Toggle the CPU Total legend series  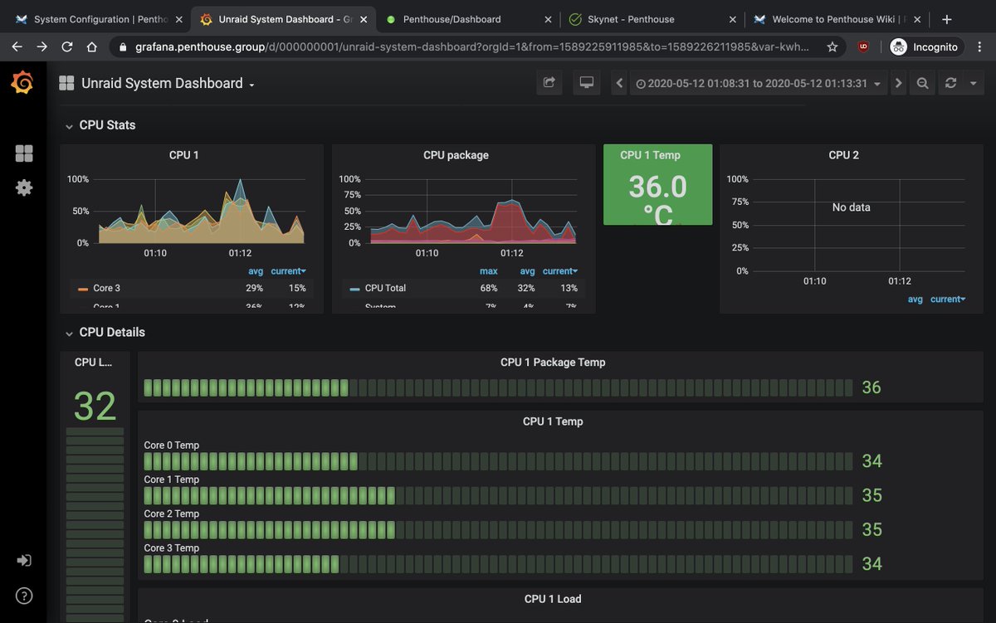point(385,288)
